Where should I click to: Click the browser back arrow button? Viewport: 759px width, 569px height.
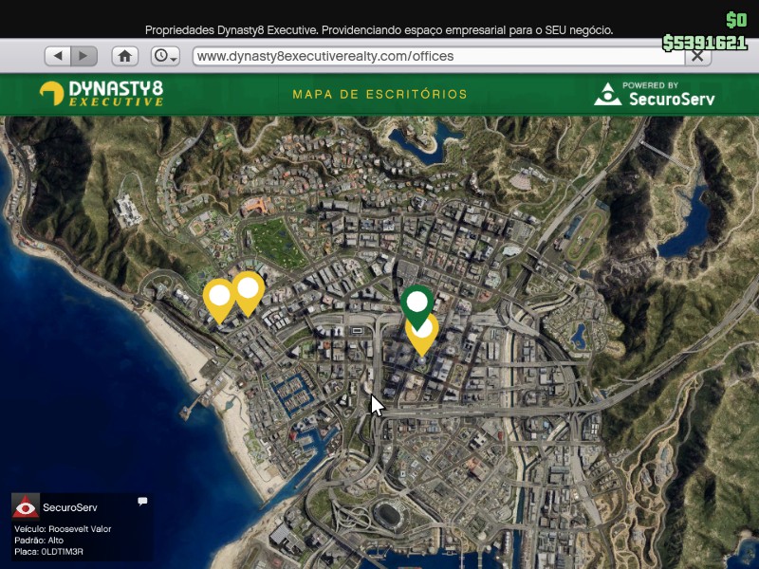(58, 56)
